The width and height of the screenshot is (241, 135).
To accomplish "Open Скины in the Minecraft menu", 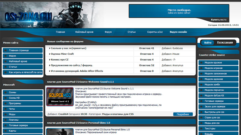I will [x=23, y=92].
